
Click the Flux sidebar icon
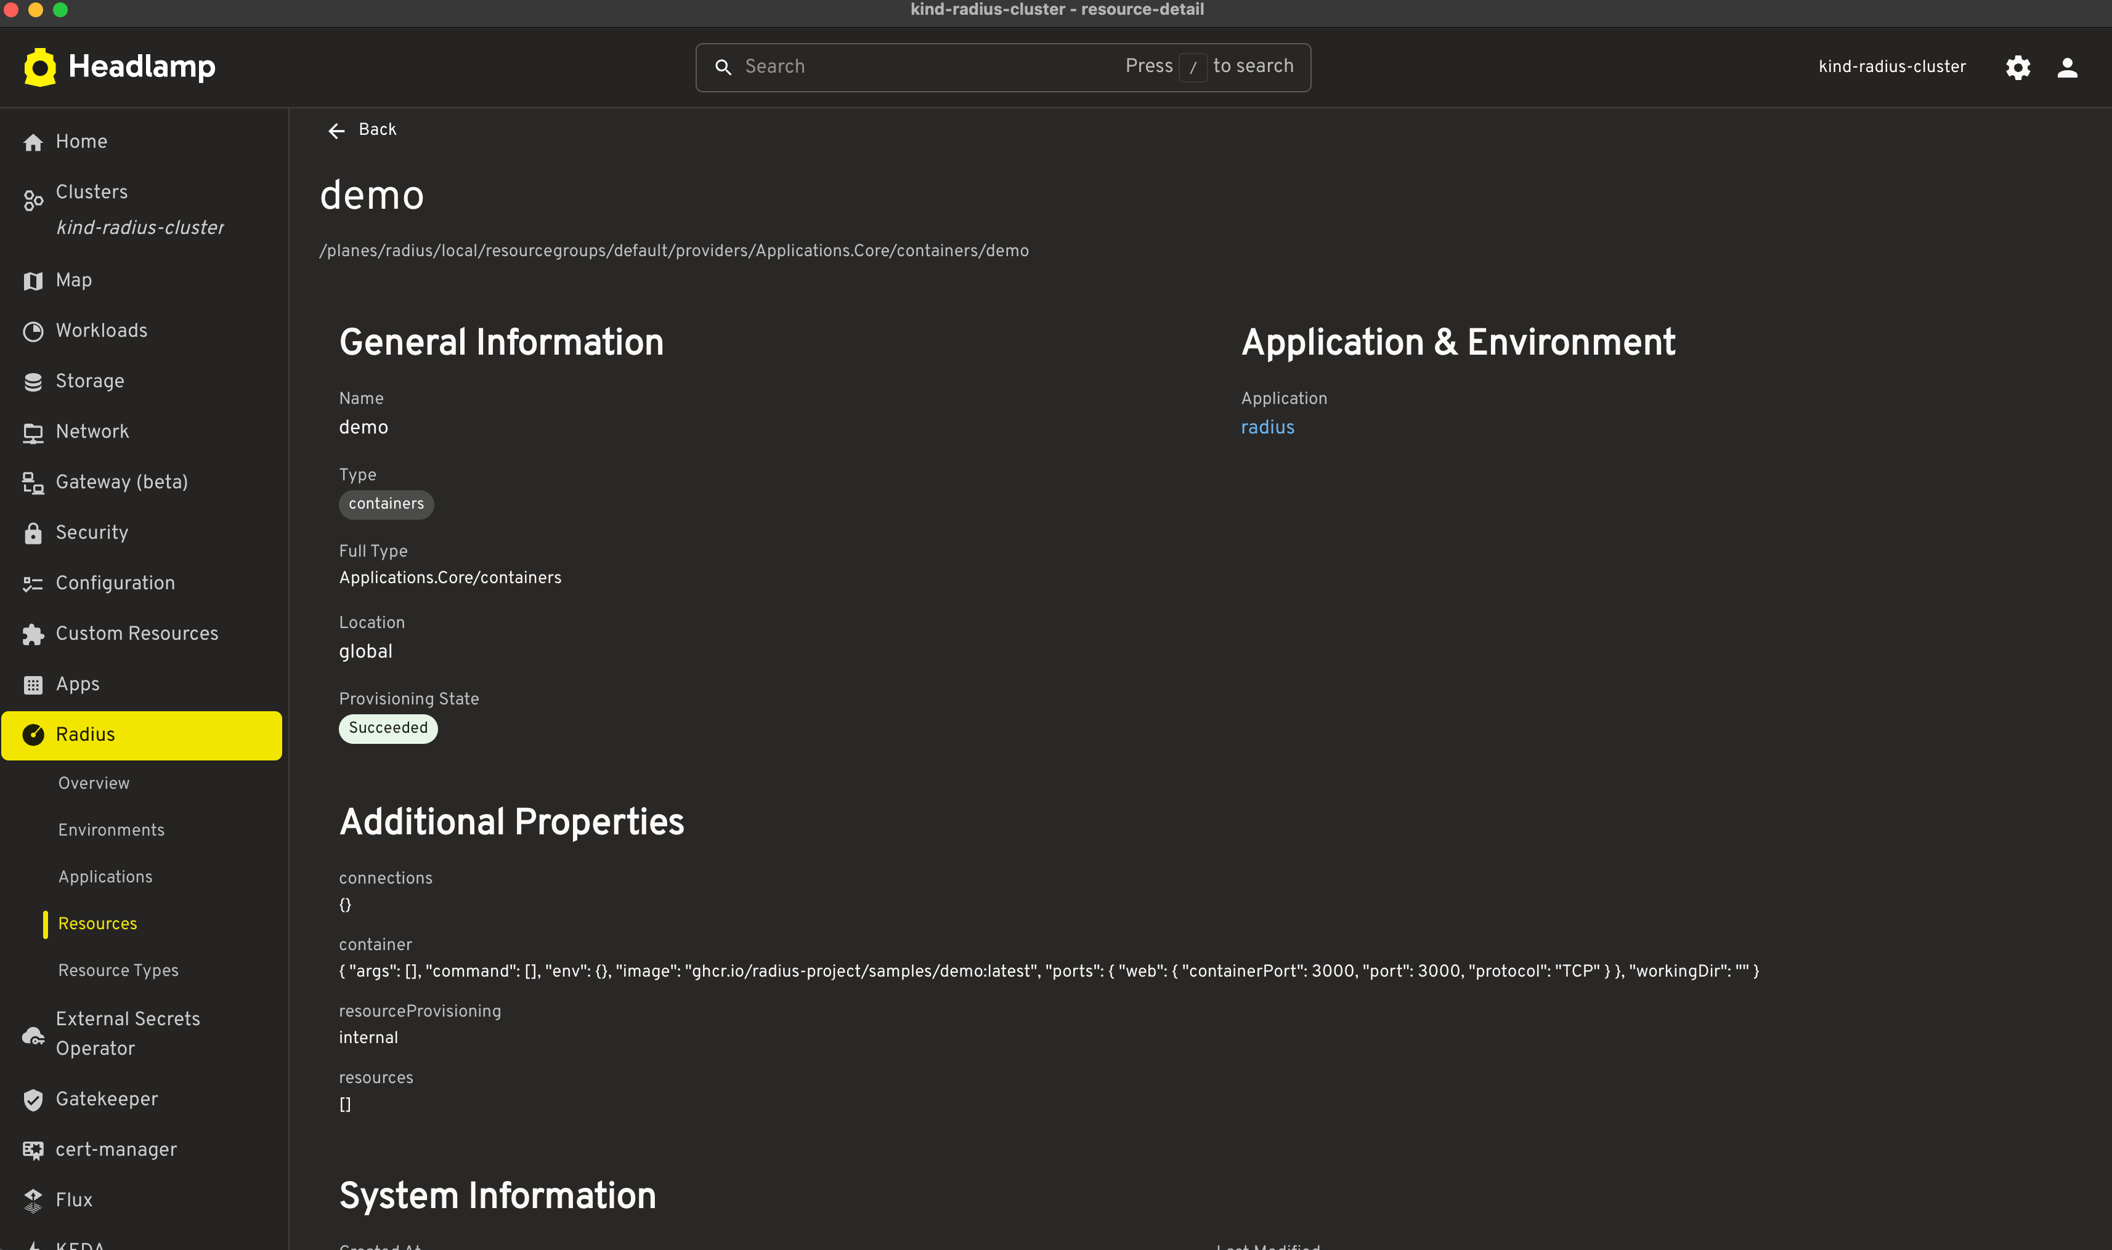tap(33, 1200)
